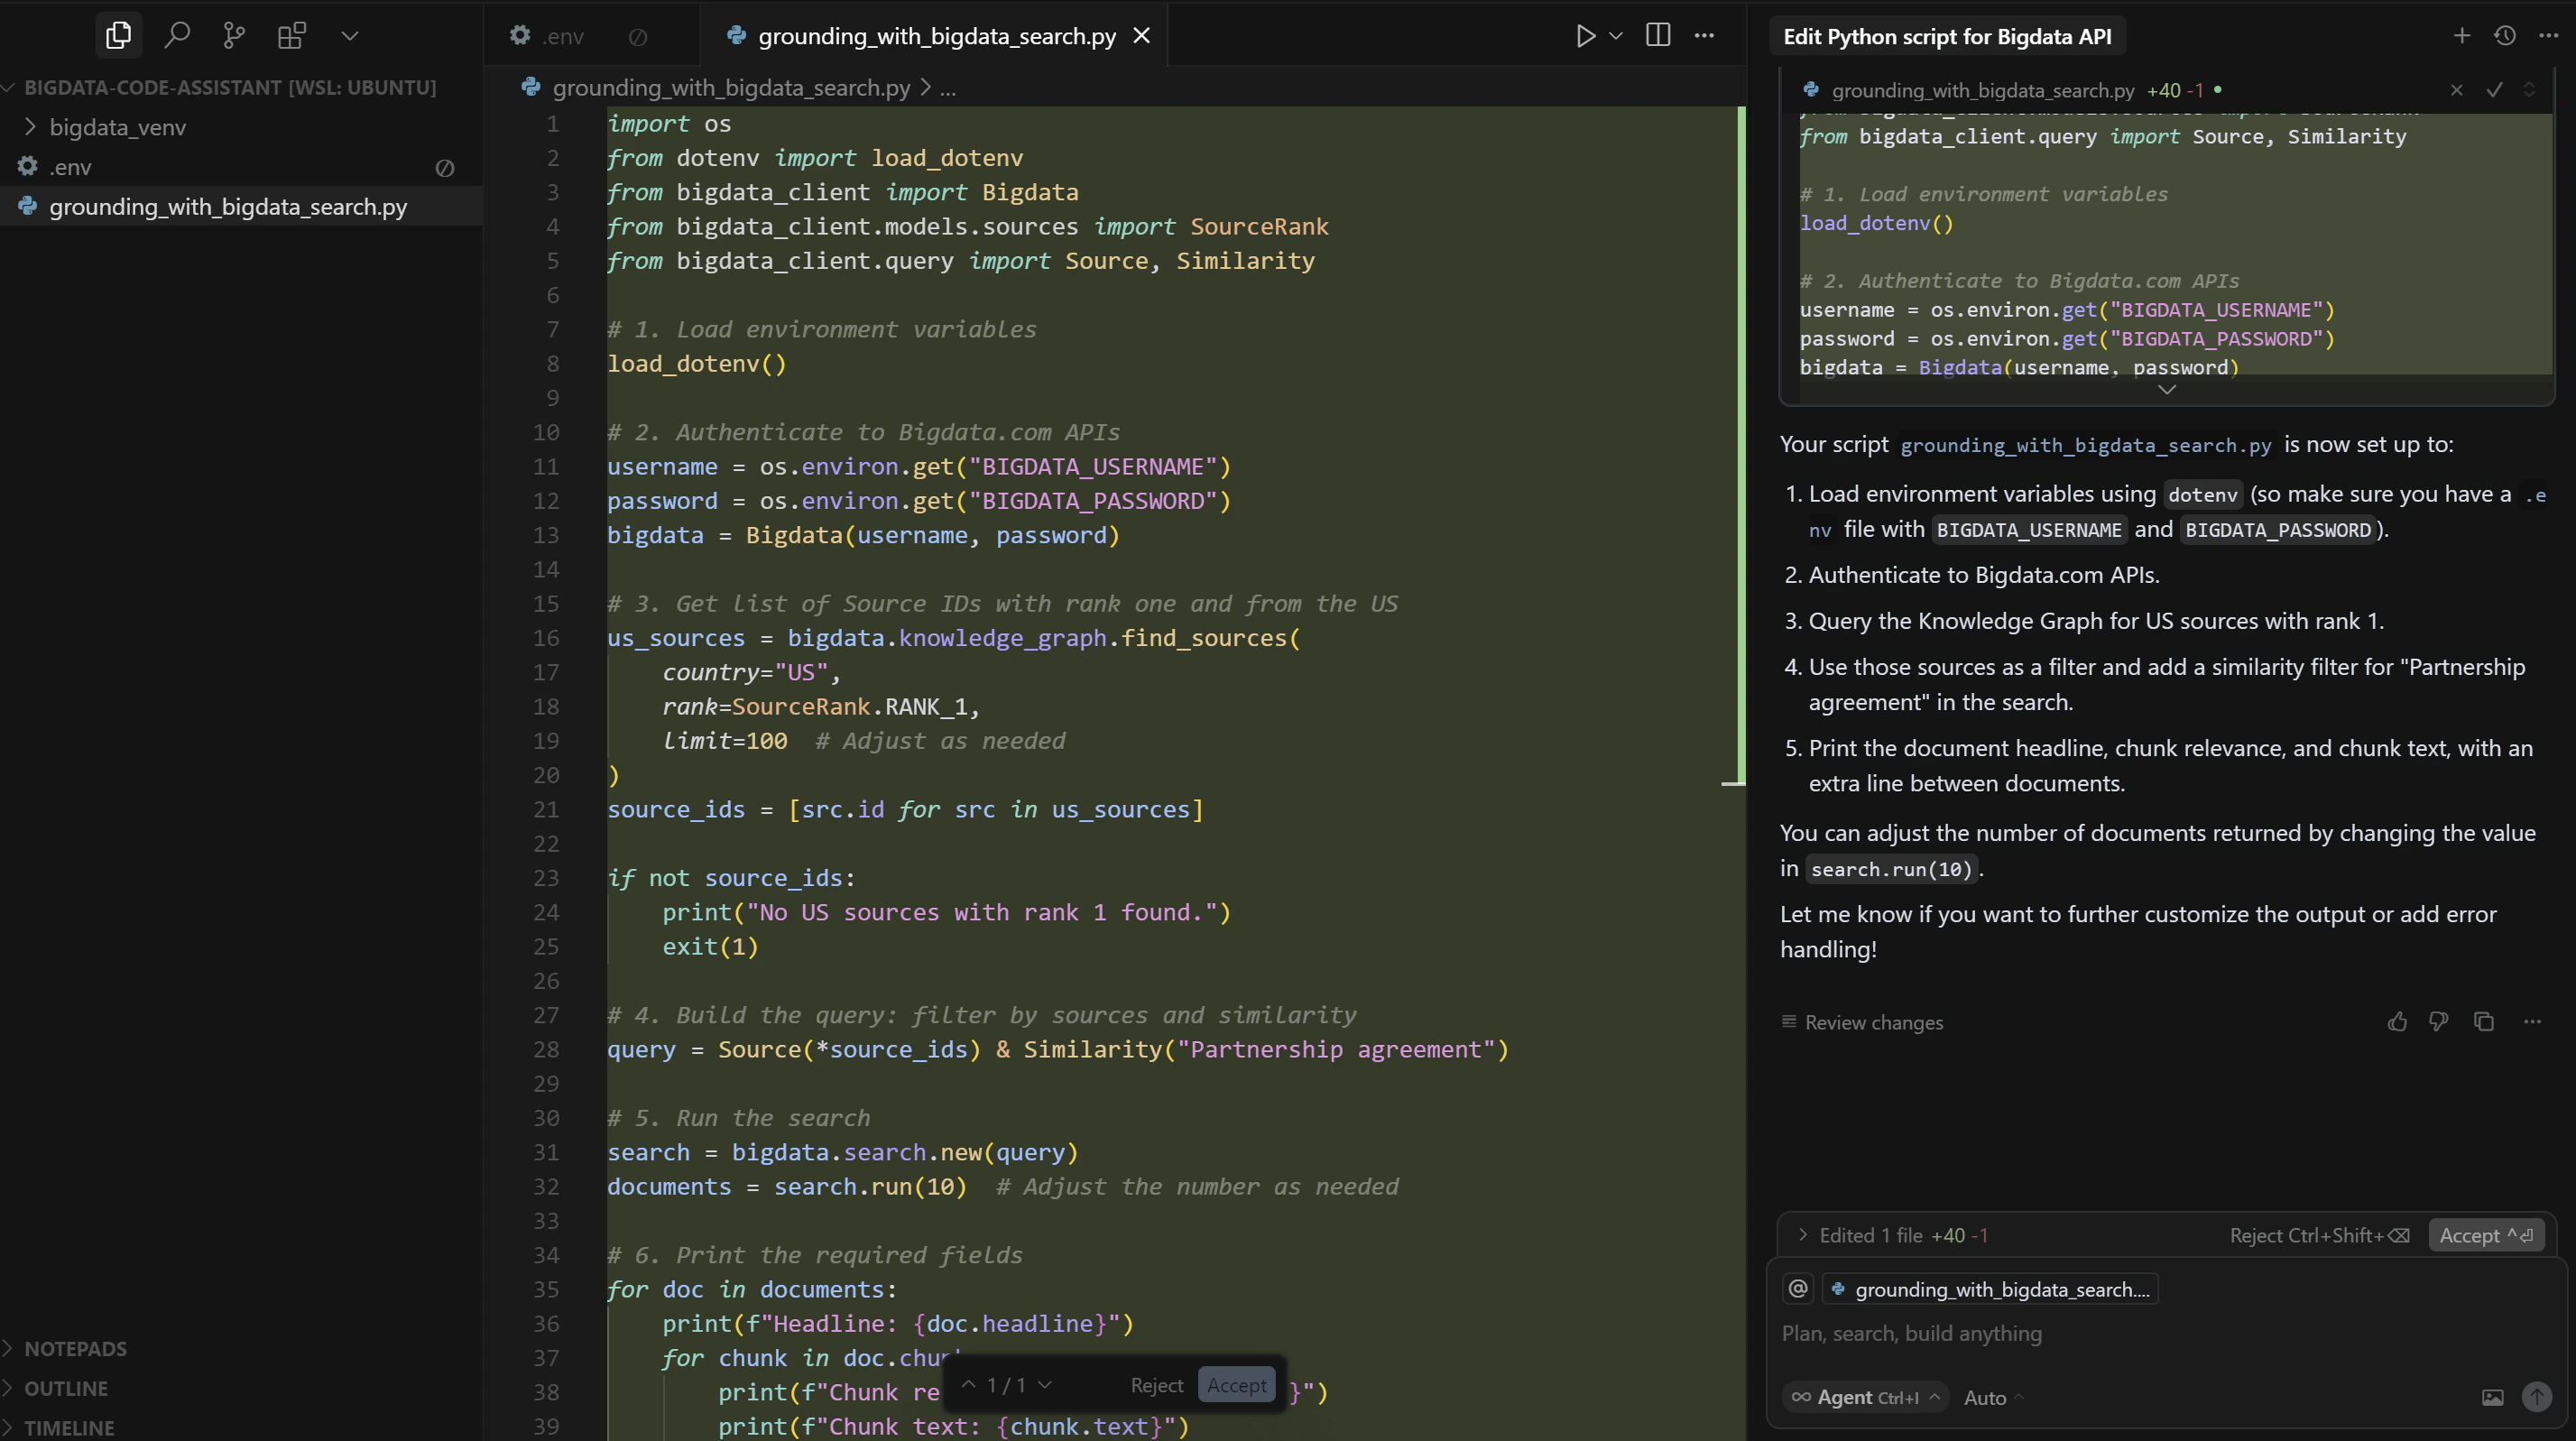This screenshot has height=1441, width=2576.
Task: Go to previous change in floating diff bar
Action: coord(968,1385)
